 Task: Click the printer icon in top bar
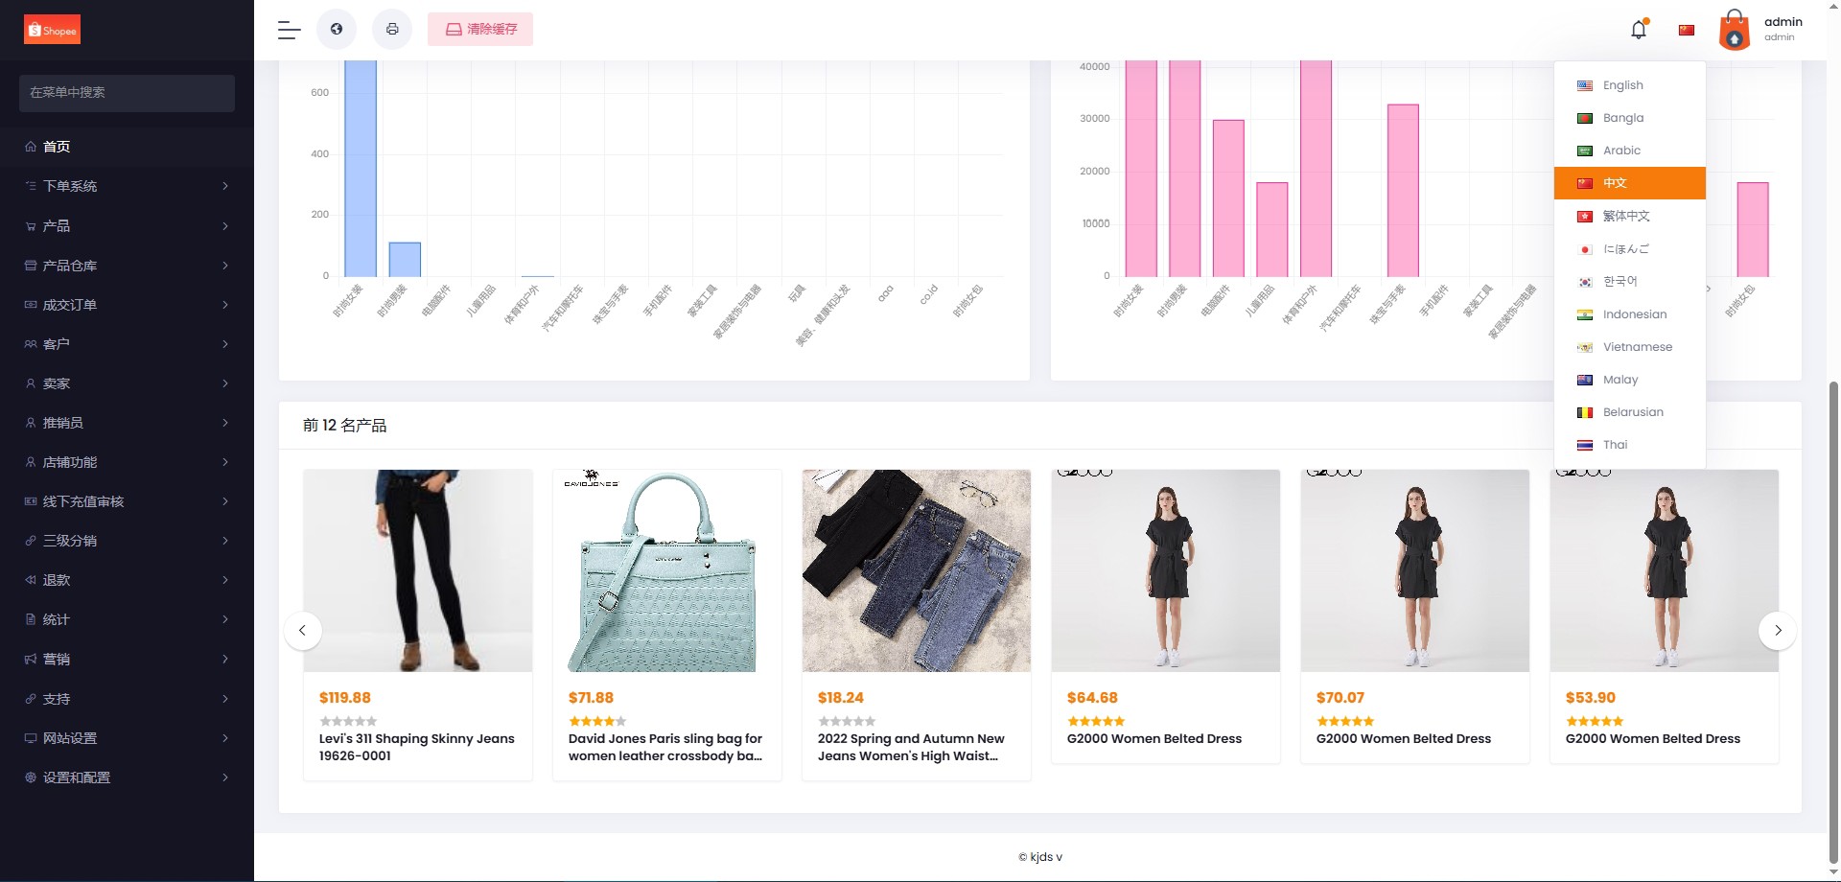(x=392, y=29)
